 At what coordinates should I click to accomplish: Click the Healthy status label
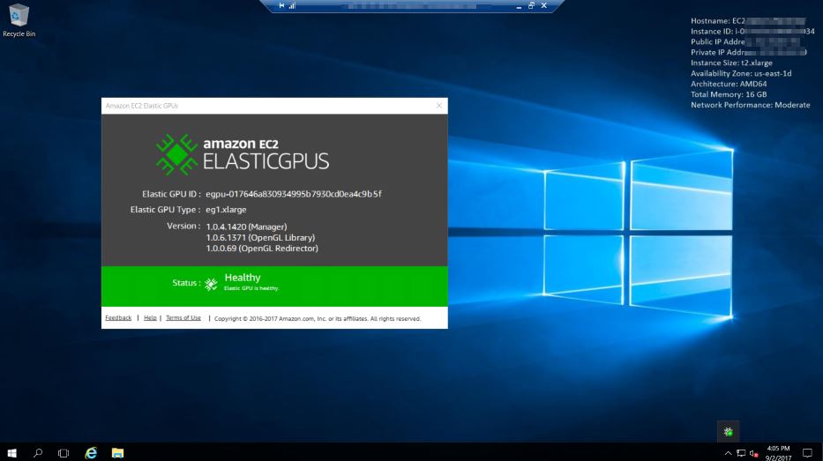[243, 278]
